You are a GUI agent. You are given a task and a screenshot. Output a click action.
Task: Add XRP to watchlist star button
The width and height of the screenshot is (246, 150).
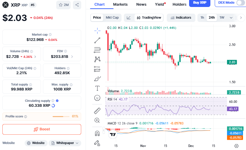[x=63, y=5]
